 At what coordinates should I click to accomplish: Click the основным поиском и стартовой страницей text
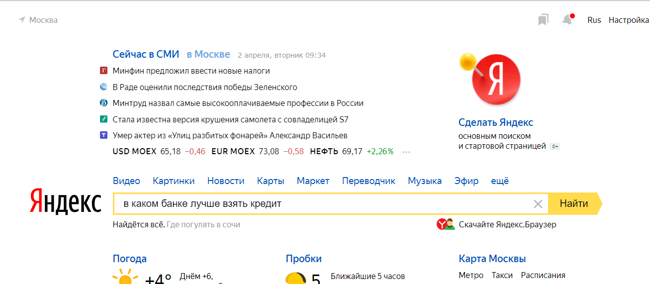(502, 141)
